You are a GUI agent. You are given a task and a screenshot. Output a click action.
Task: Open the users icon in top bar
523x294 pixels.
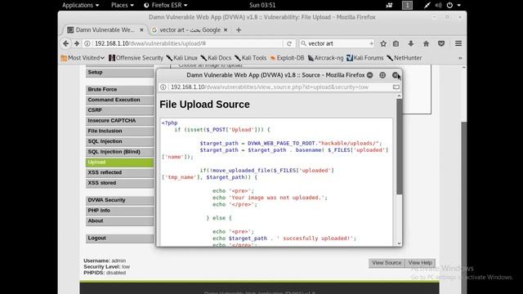coord(389,5)
